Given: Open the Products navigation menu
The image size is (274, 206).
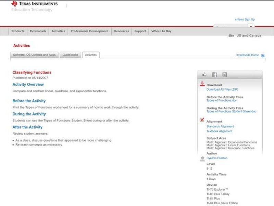Looking at the screenshot, I should tap(18, 31).
